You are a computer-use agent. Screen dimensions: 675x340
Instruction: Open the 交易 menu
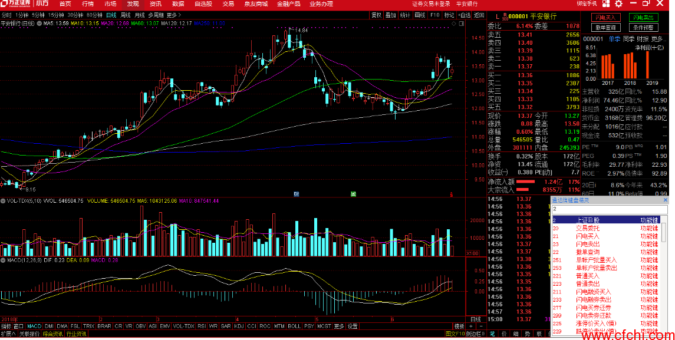pyautogui.click(x=228, y=4)
